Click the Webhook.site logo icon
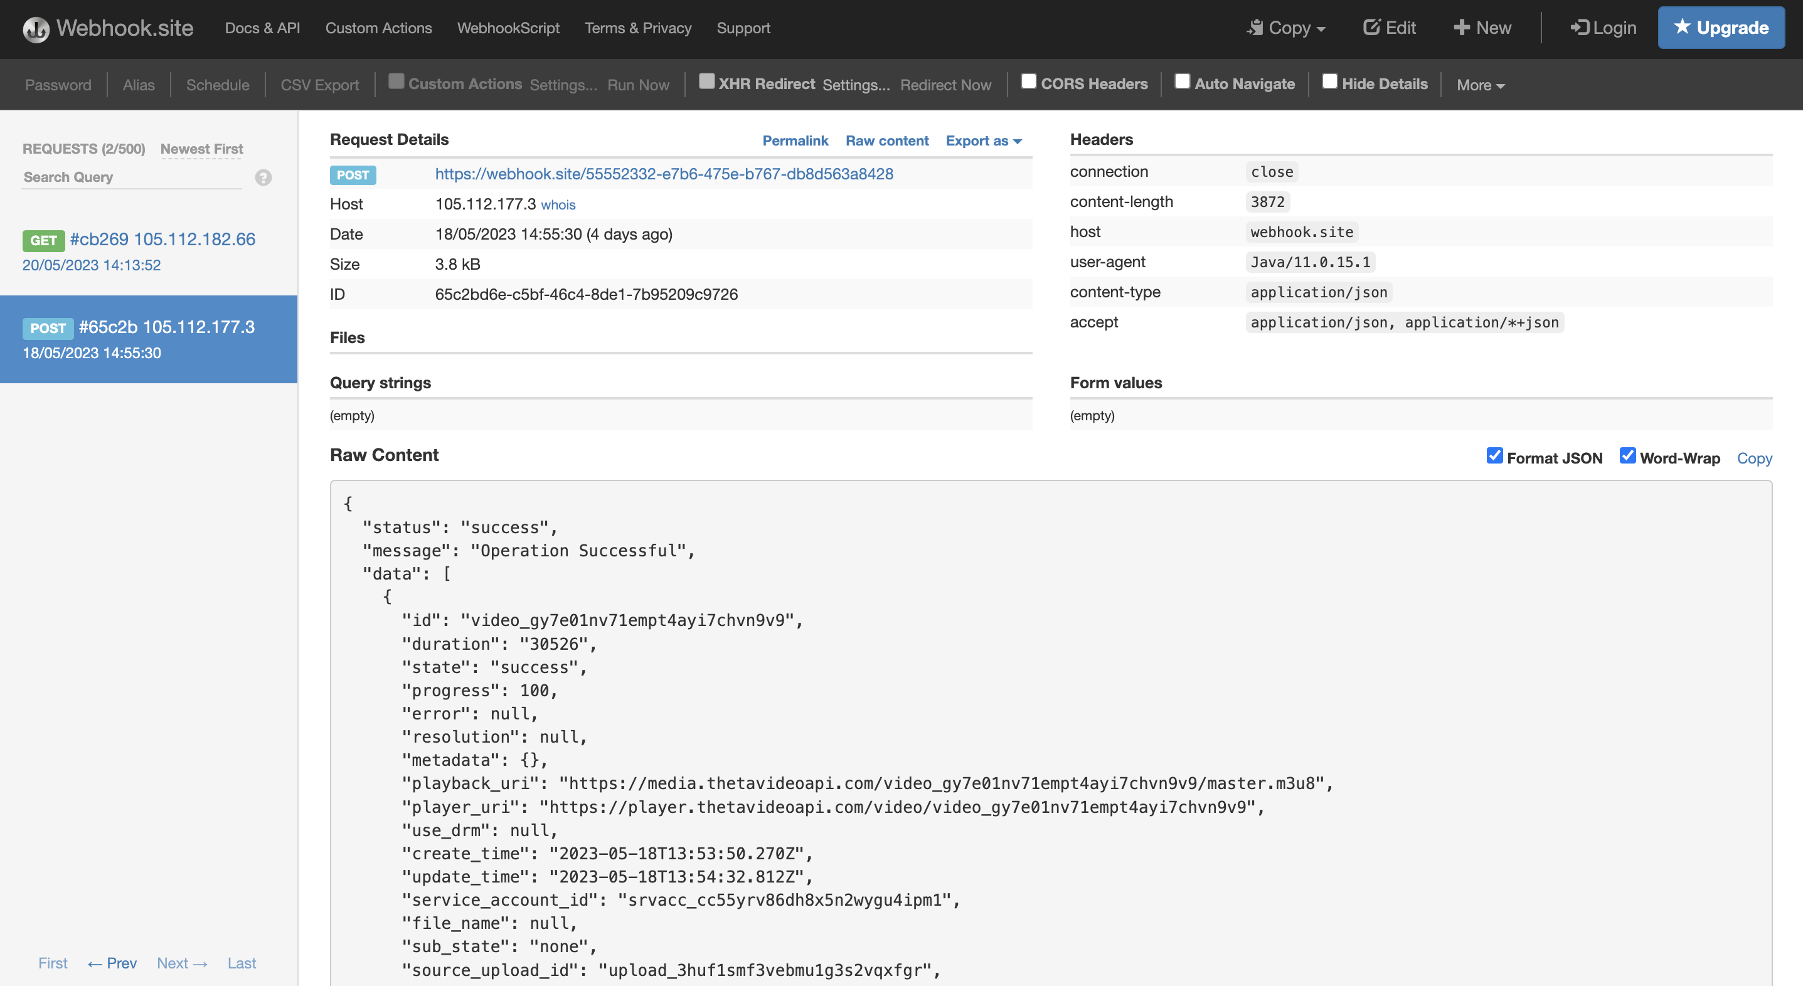The height and width of the screenshot is (986, 1803). pos(36,29)
